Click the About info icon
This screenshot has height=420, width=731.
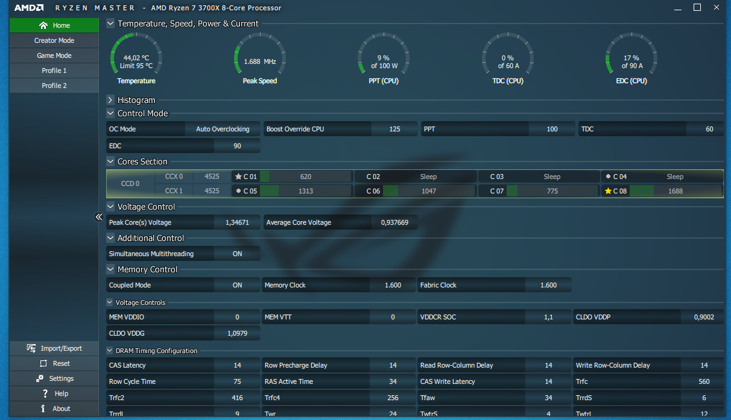(x=43, y=409)
